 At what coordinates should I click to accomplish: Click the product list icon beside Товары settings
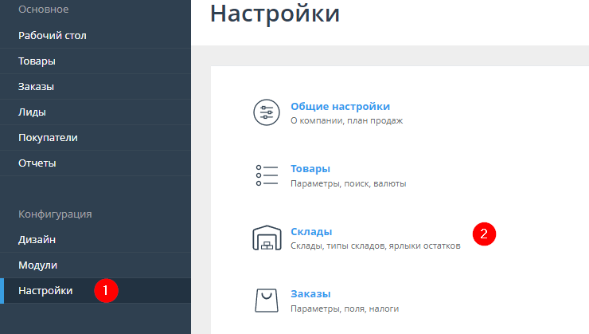coord(267,175)
